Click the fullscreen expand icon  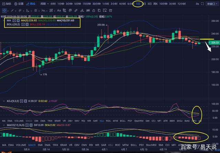[x=202, y=4]
